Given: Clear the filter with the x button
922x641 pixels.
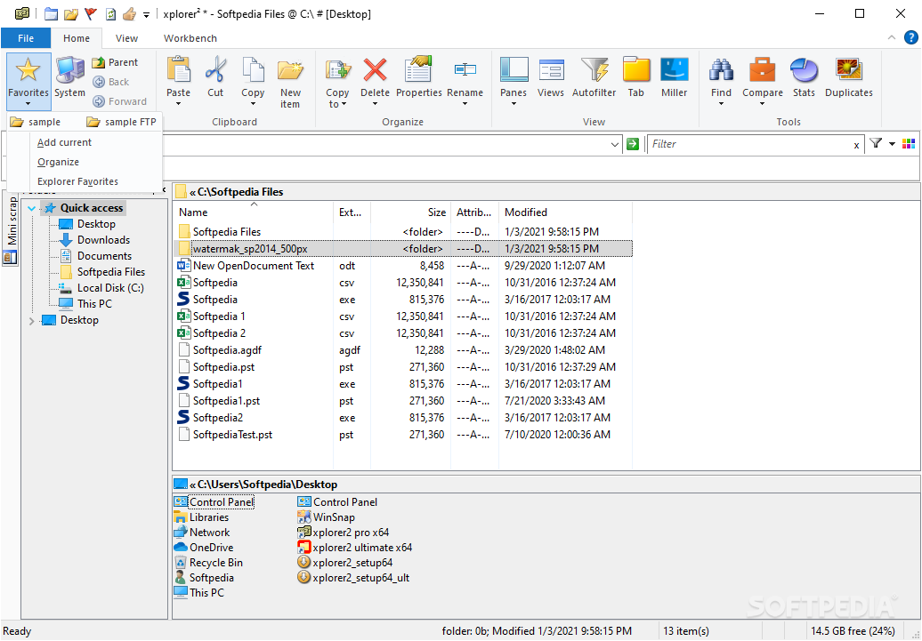Looking at the screenshot, I should point(856,145).
